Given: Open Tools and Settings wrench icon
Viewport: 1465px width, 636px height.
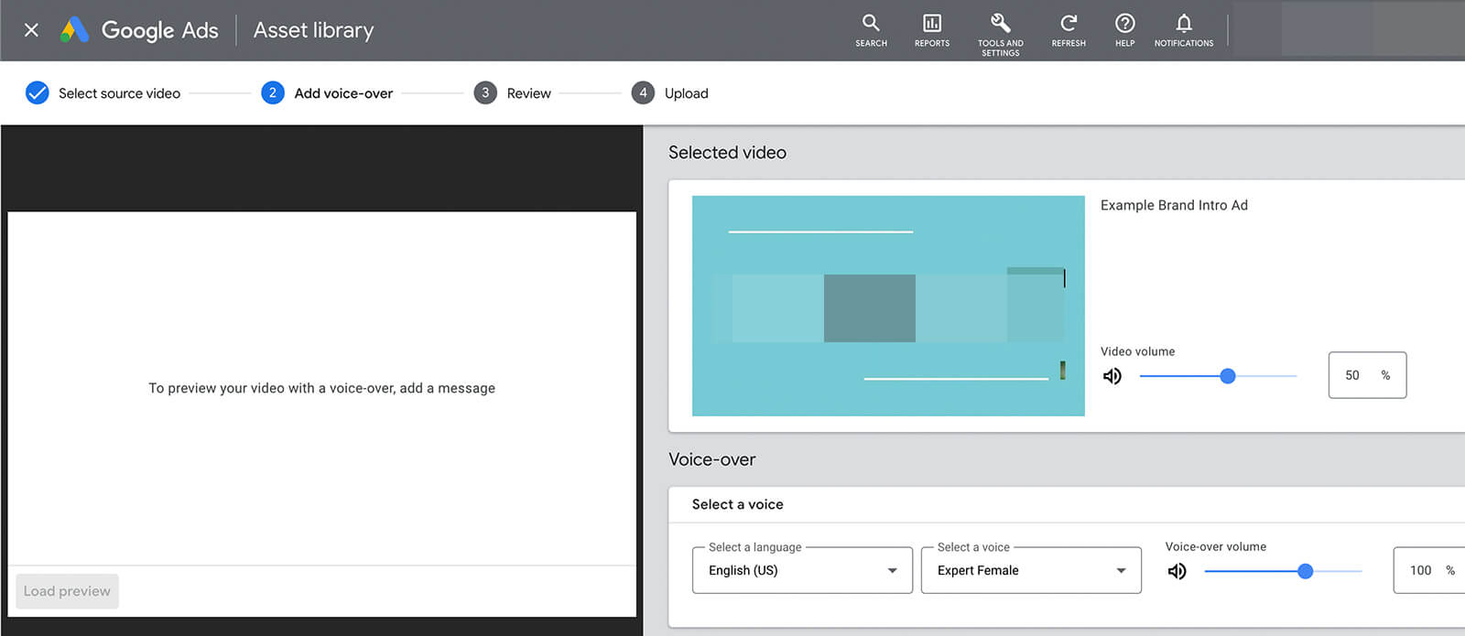Looking at the screenshot, I should 1000,23.
